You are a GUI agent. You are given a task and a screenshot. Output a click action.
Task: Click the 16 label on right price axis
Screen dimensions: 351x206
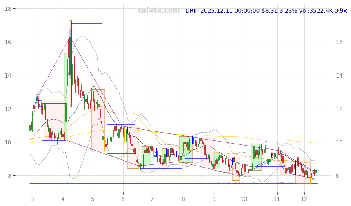click(x=340, y=42)
